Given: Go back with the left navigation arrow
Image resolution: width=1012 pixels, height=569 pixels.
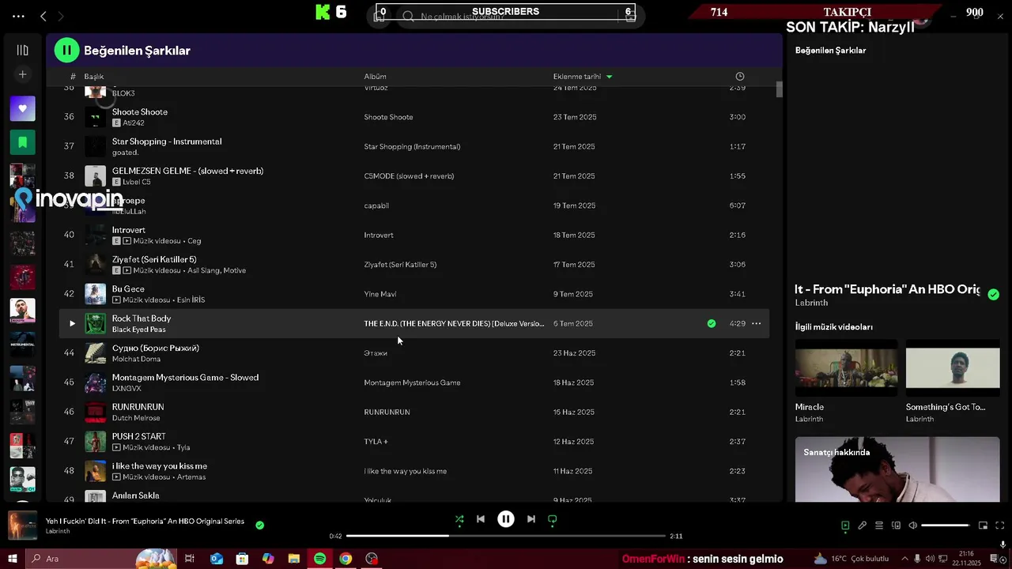Looking at the screenshot, I should coord(43,16).
